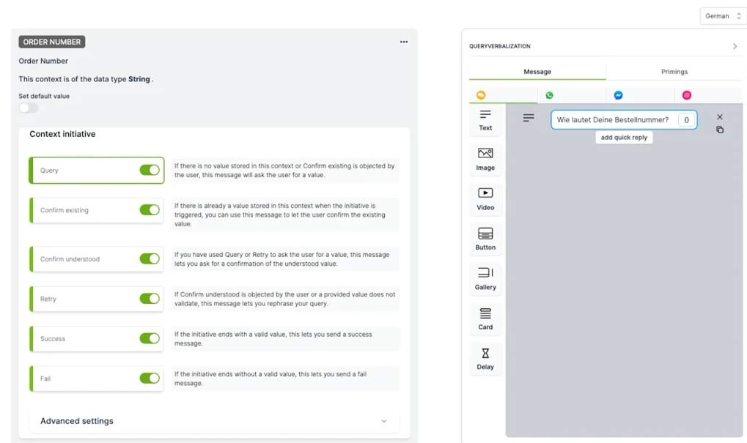The height and width of the screenshot is (443, 747).
Task: Disable the Confirm understood toggle
Action: [x=150, y=259]
